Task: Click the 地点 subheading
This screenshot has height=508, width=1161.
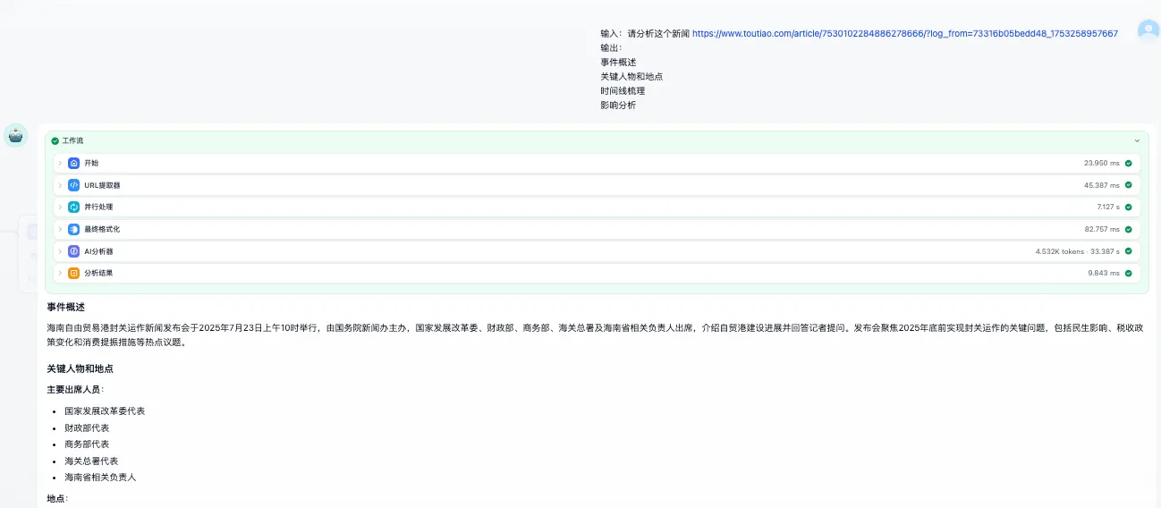Action: [57, 498]
